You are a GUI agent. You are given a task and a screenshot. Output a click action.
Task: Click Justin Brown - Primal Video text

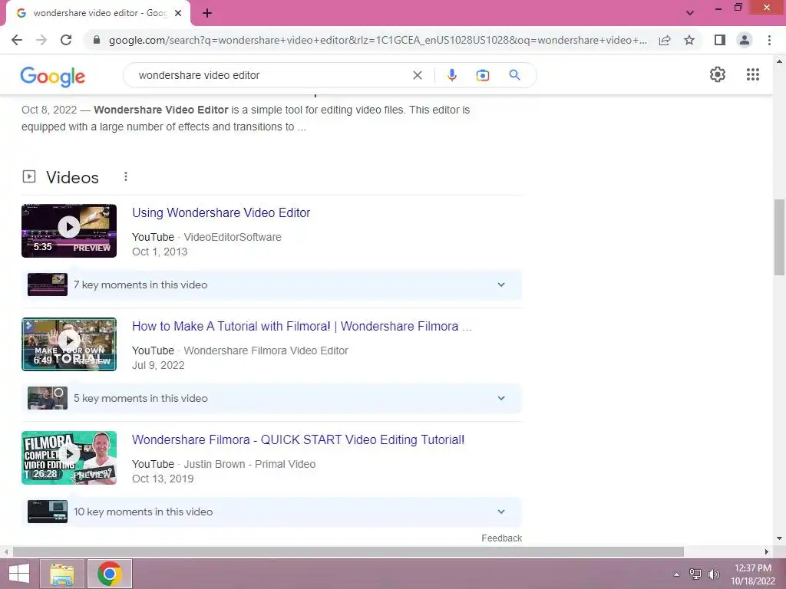249,464
